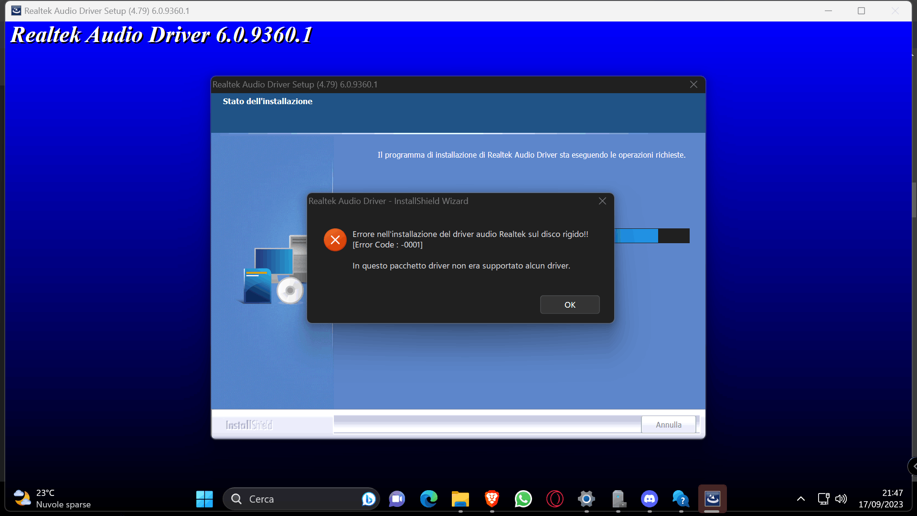The height and width of the screenshot is (516, 917).
Task: Close the InstallShield Wizard error dialog
Action: click(602, 201)
